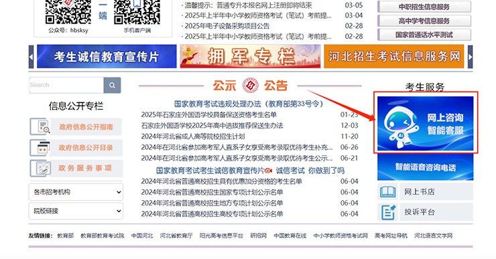Click the 高中学考信息服务 button

coord(424,21)
